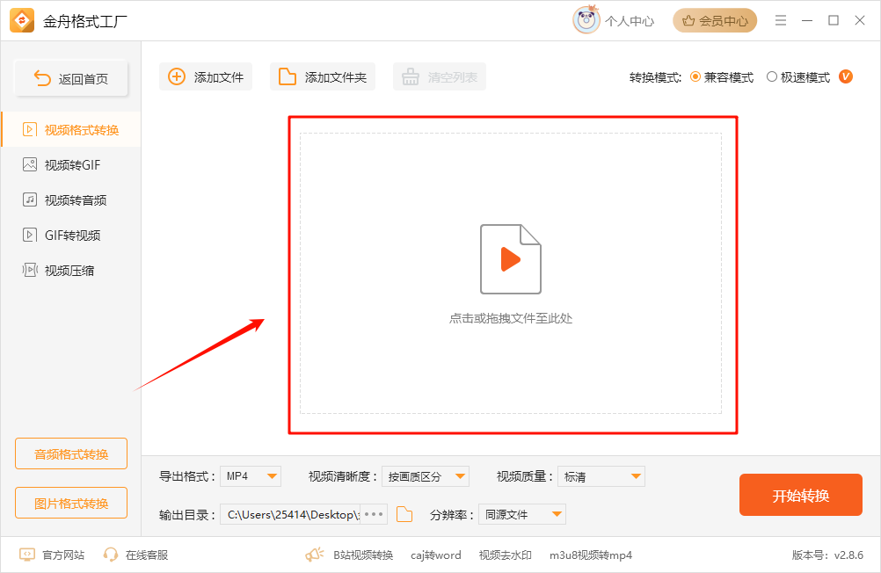This screenshot has width=881, height=573.
Task: Click 添加文件夹 folder button in toolbar
Action: 323,77
